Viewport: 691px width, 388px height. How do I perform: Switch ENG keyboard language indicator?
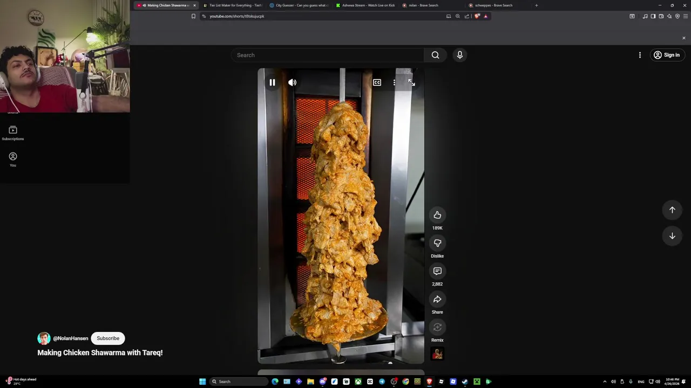tap(641, 382)
